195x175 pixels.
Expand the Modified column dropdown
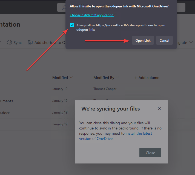pyautogui.click(x=71, y=77)
